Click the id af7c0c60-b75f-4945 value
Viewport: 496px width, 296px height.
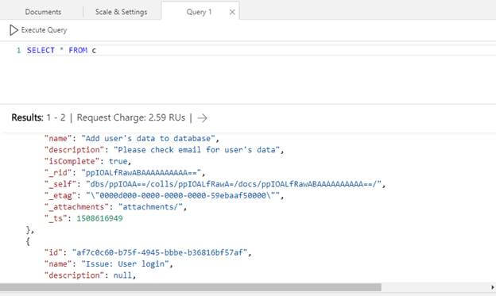[x=160, y=252]
